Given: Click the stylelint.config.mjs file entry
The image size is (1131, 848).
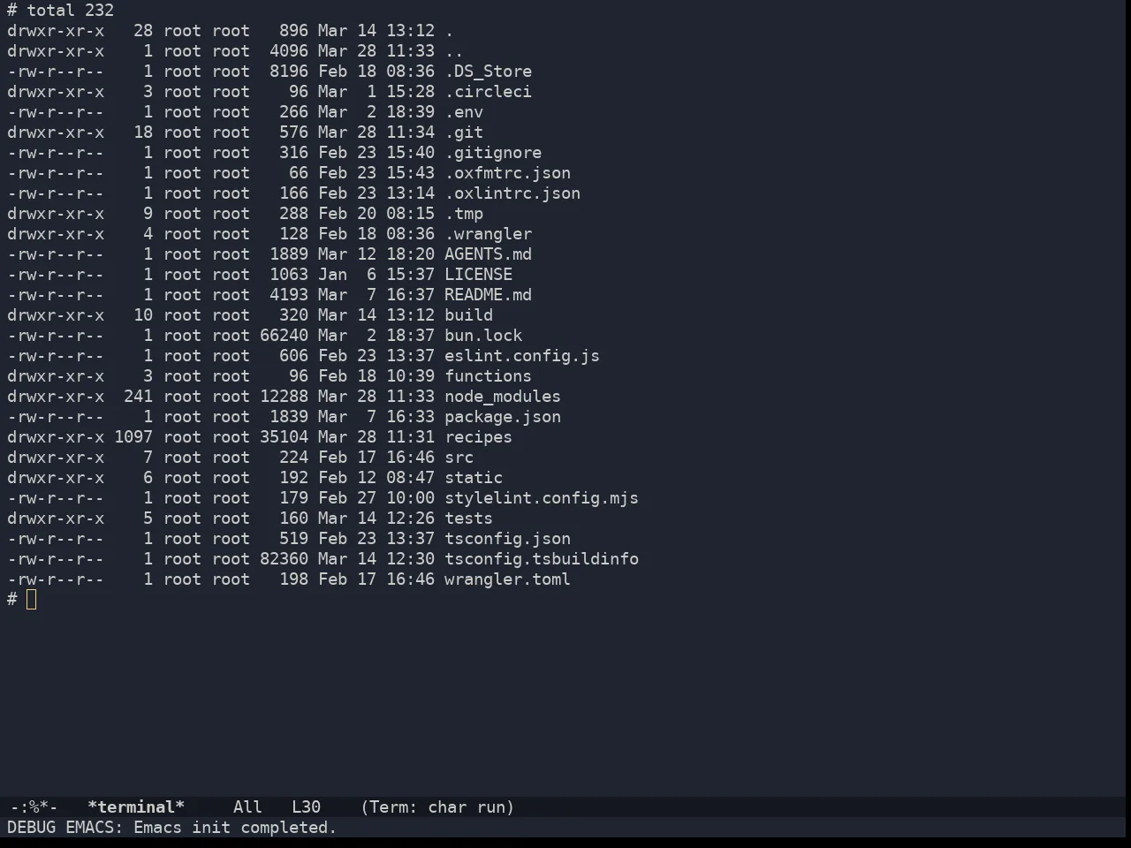Looking at the screenshot, I should click(x=542, y=498).
